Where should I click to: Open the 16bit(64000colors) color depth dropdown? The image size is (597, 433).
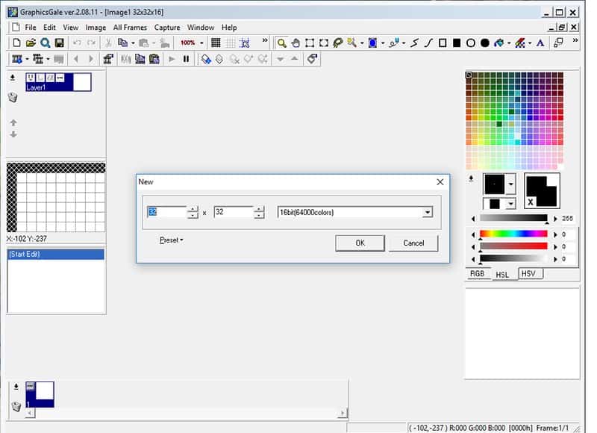click(428, 212)
